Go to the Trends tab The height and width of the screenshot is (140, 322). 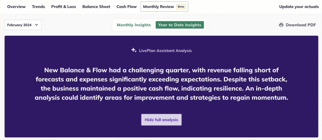pyautogui.click(x=38, y=7)
